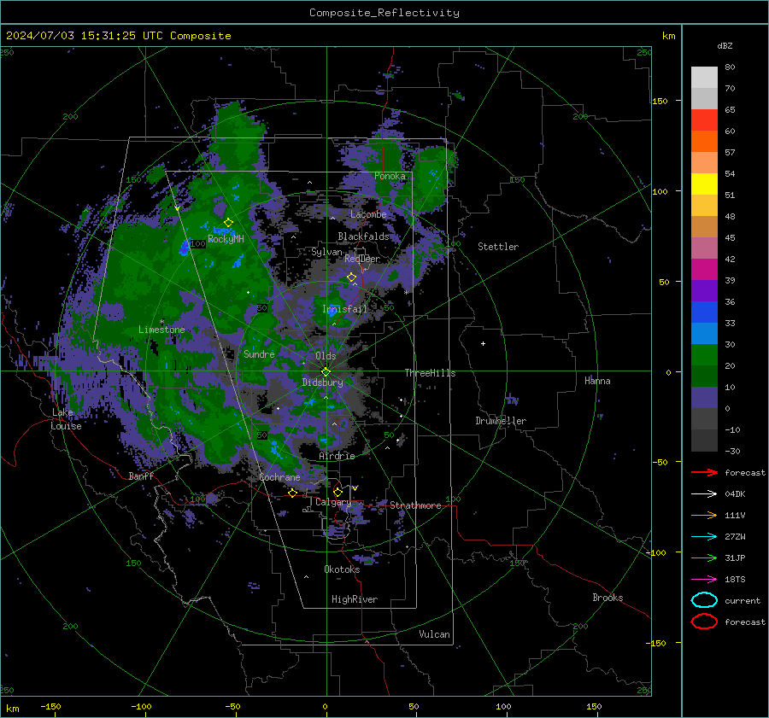Click the Drumheller label
Viewport: 769px width, 718px height.
coord(501,421)
